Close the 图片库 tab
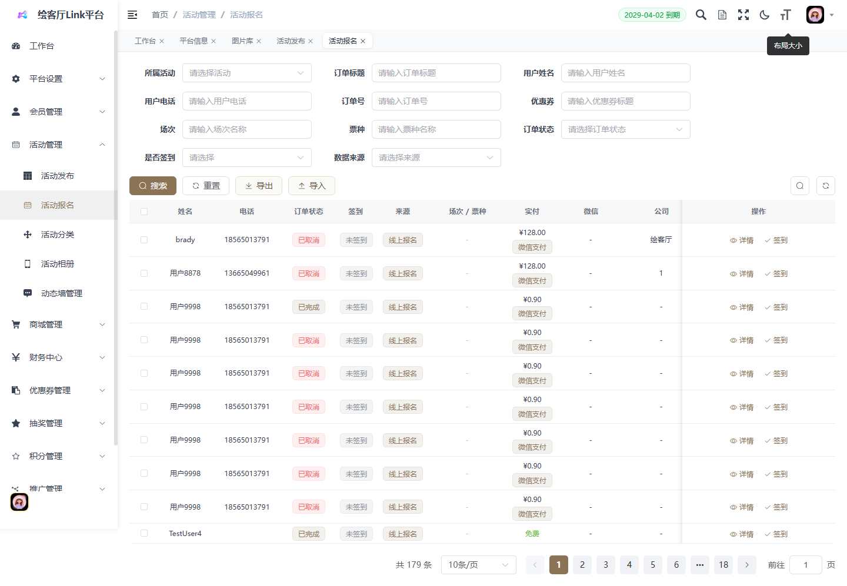This screenshot has height=586, width=847. coord(259,41)
